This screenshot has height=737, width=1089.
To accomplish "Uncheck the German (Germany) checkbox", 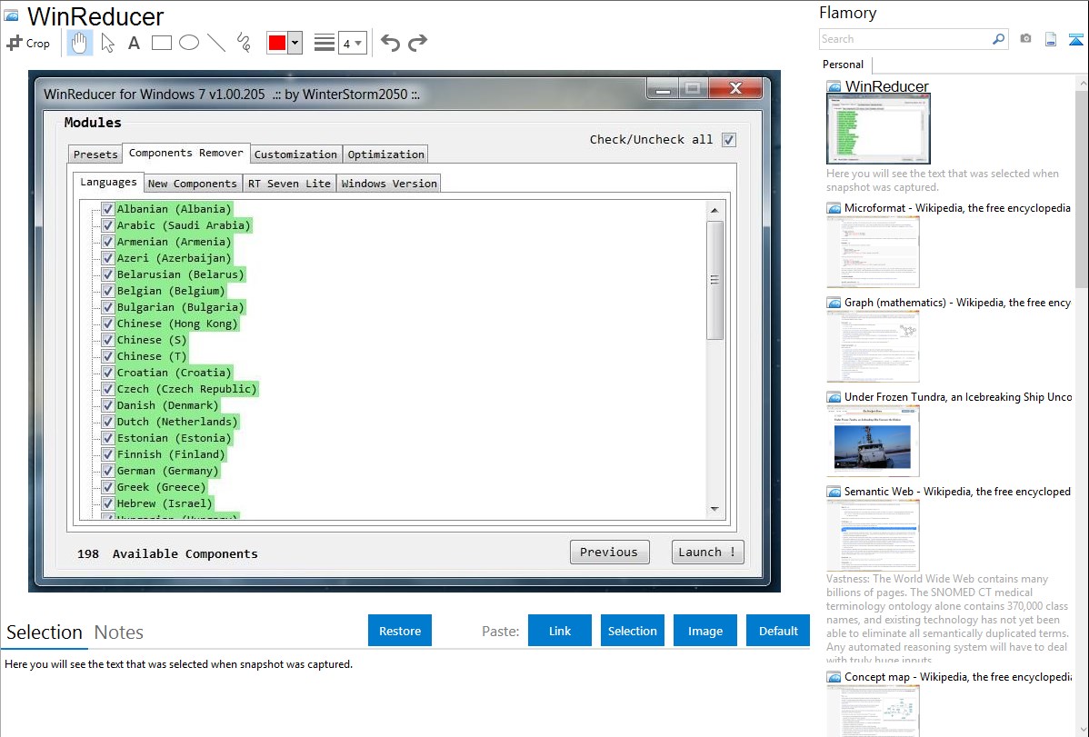I will pos(107,471).
